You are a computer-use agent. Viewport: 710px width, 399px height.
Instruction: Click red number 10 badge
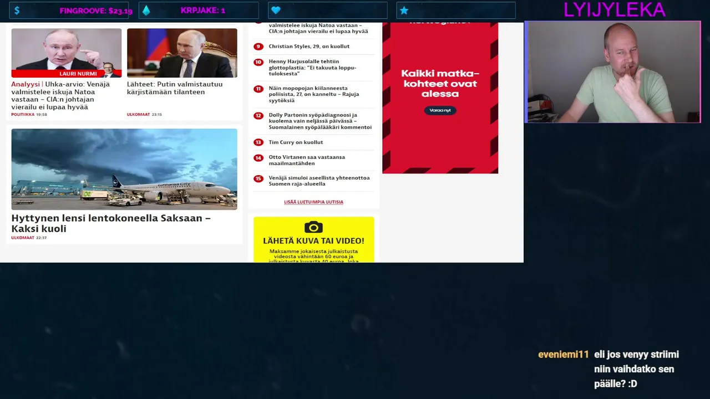[258, 62]
